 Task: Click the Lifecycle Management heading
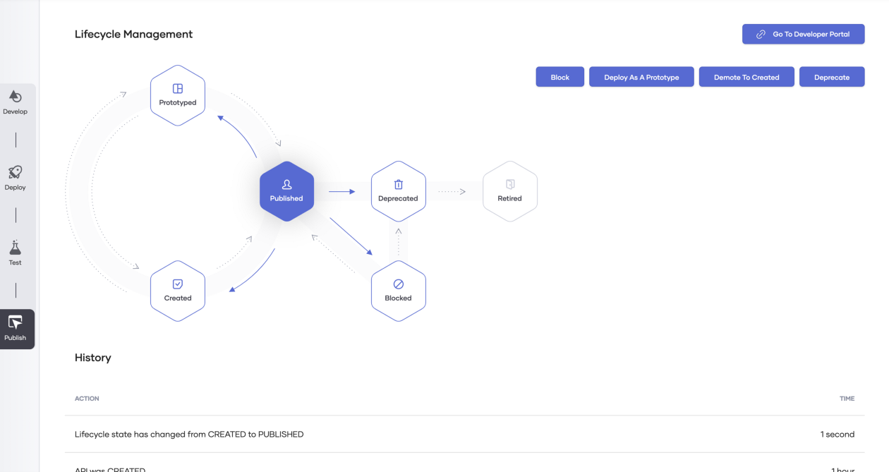133,34
